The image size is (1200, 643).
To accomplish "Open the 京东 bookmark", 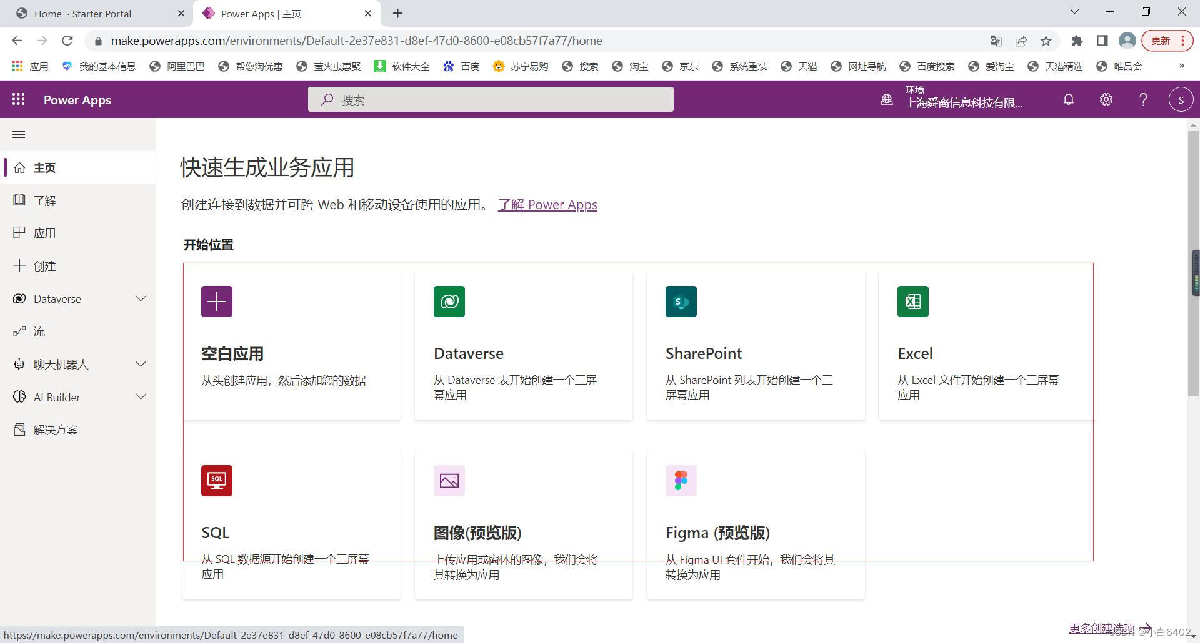I will tap(680, 66).
